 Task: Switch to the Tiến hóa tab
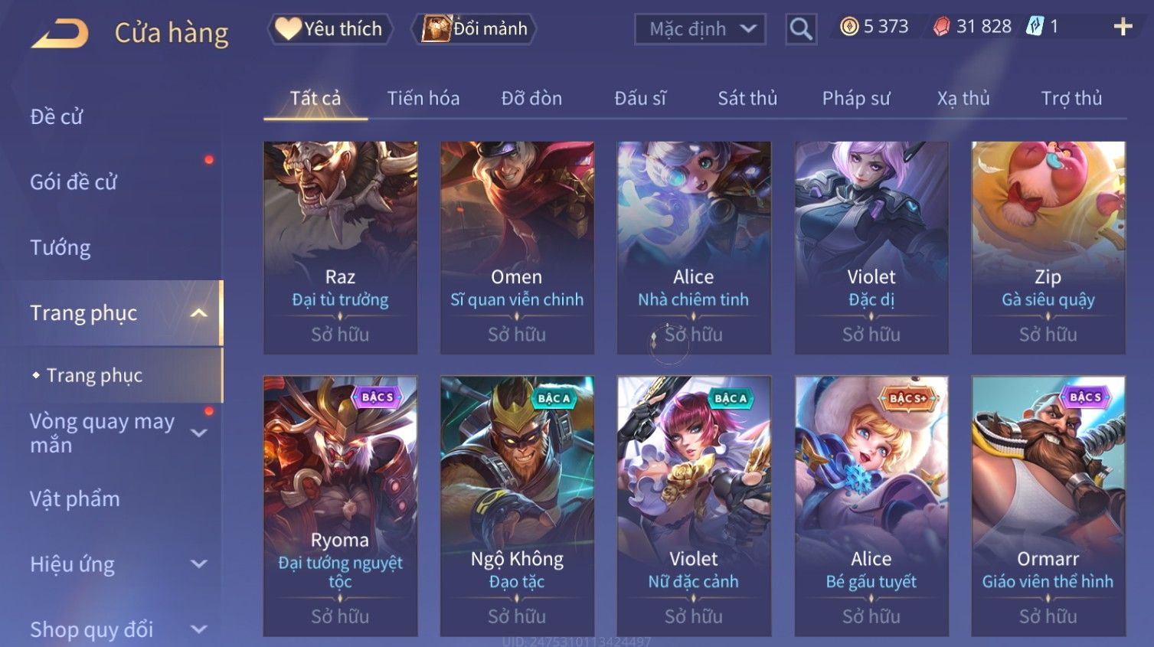[423, 99]
